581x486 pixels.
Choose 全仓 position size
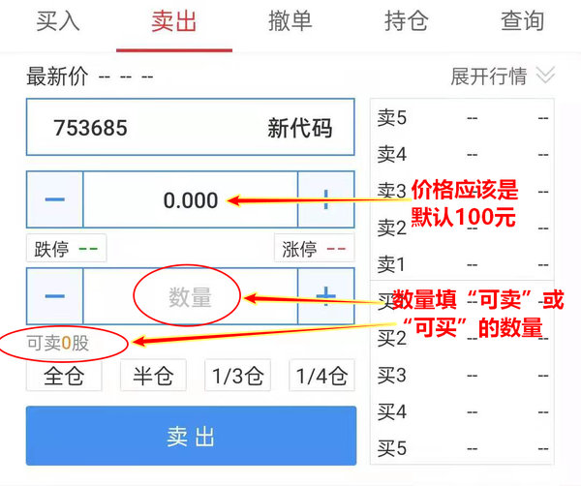(x=64, y=376)
